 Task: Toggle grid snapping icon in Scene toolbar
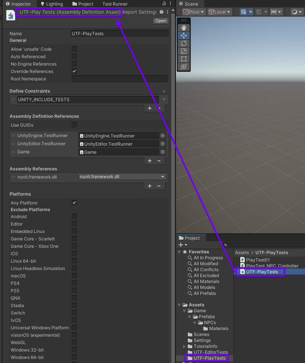(244, 12)
